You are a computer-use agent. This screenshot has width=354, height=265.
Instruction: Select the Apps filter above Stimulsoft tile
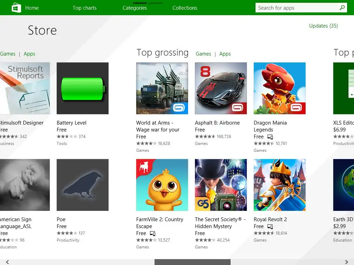[29, 54]
